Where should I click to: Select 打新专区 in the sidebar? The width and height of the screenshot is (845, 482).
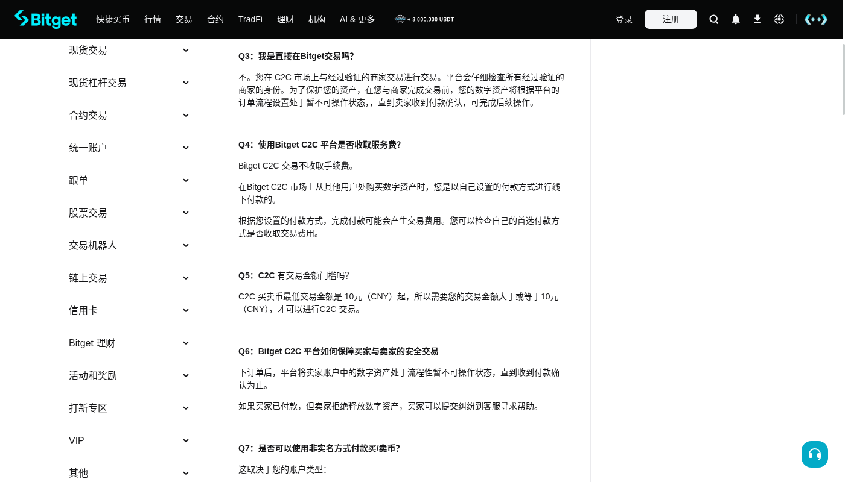pos(88,408)
